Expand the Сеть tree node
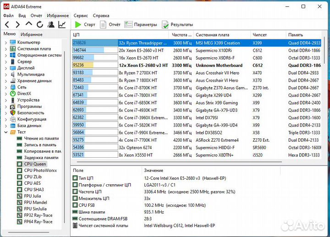Viewport: 330px width, 237px height. 5,88
